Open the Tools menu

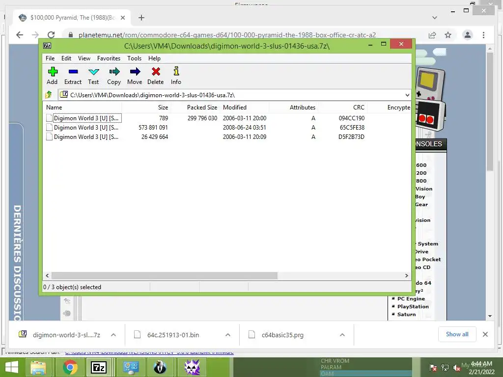[x=134, y=58]
